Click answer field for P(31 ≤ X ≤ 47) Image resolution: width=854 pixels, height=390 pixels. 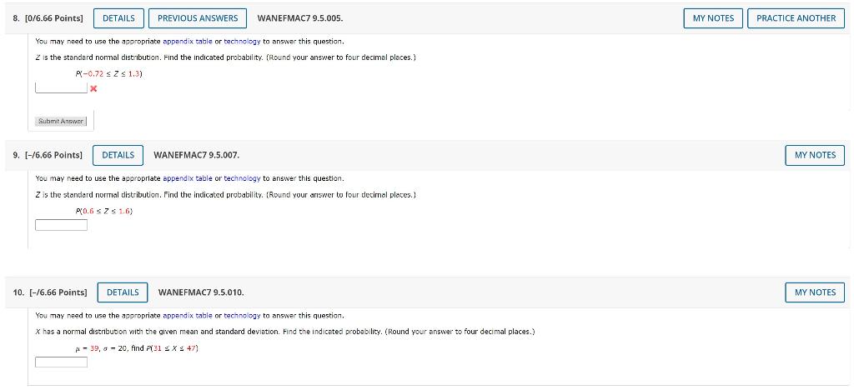[x=61, y=362]
